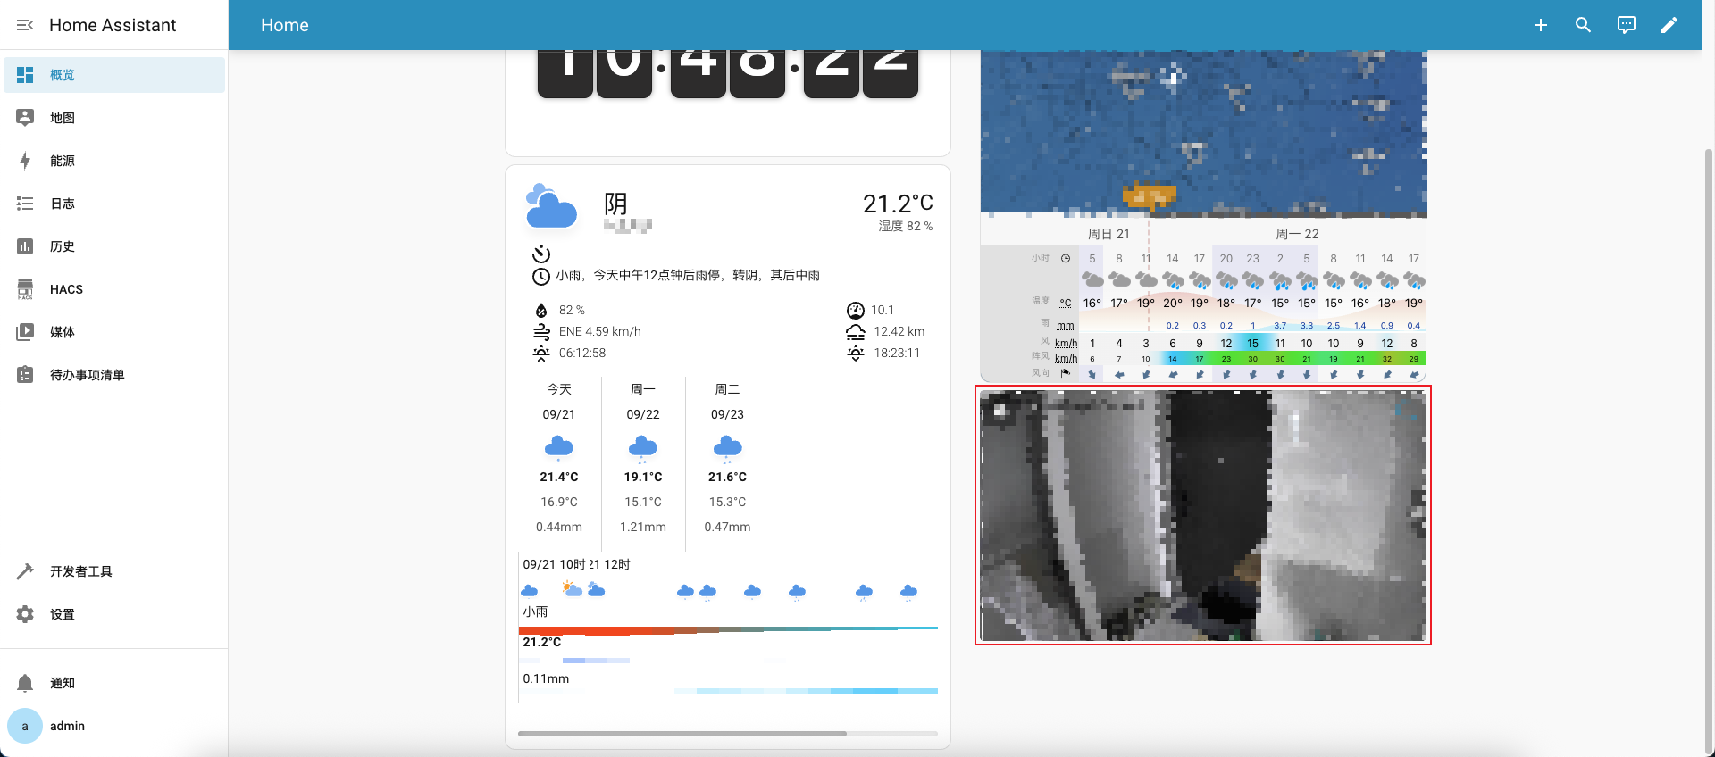Click the pixelated camera feed image
The image size is (1715, 757).
point(1202,515)
